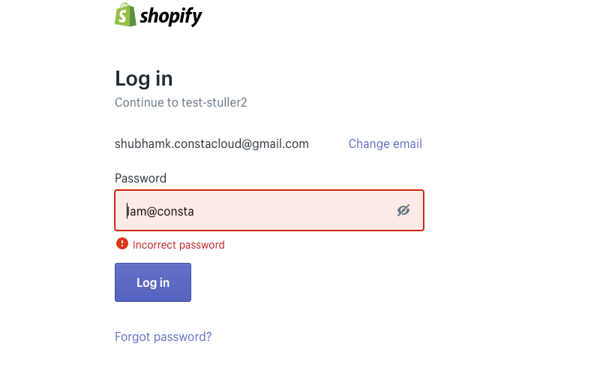This screenshot has width=594, height=365.
Task: Click the Log in page heading
Action: point(144,78)
